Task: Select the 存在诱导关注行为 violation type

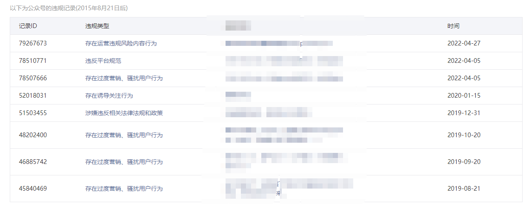Action: (109, 96)
